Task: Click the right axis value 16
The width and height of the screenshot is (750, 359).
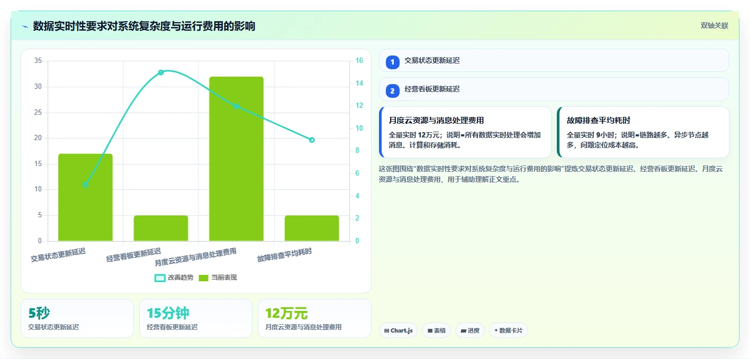Action: [359, 61]
